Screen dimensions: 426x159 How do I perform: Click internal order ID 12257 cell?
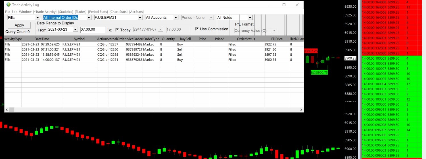click(x=117, y=44)
